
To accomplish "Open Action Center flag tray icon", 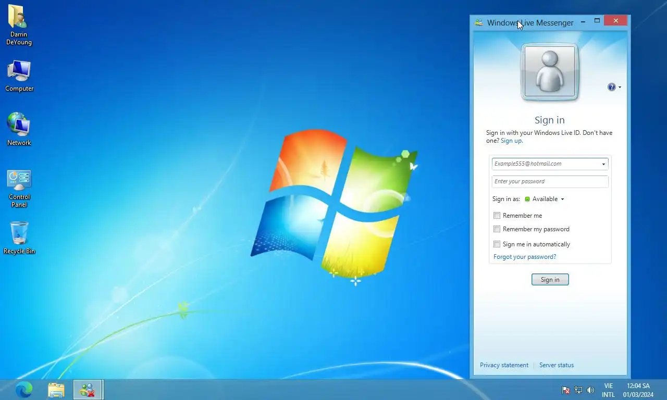I will tap(565, 390).
